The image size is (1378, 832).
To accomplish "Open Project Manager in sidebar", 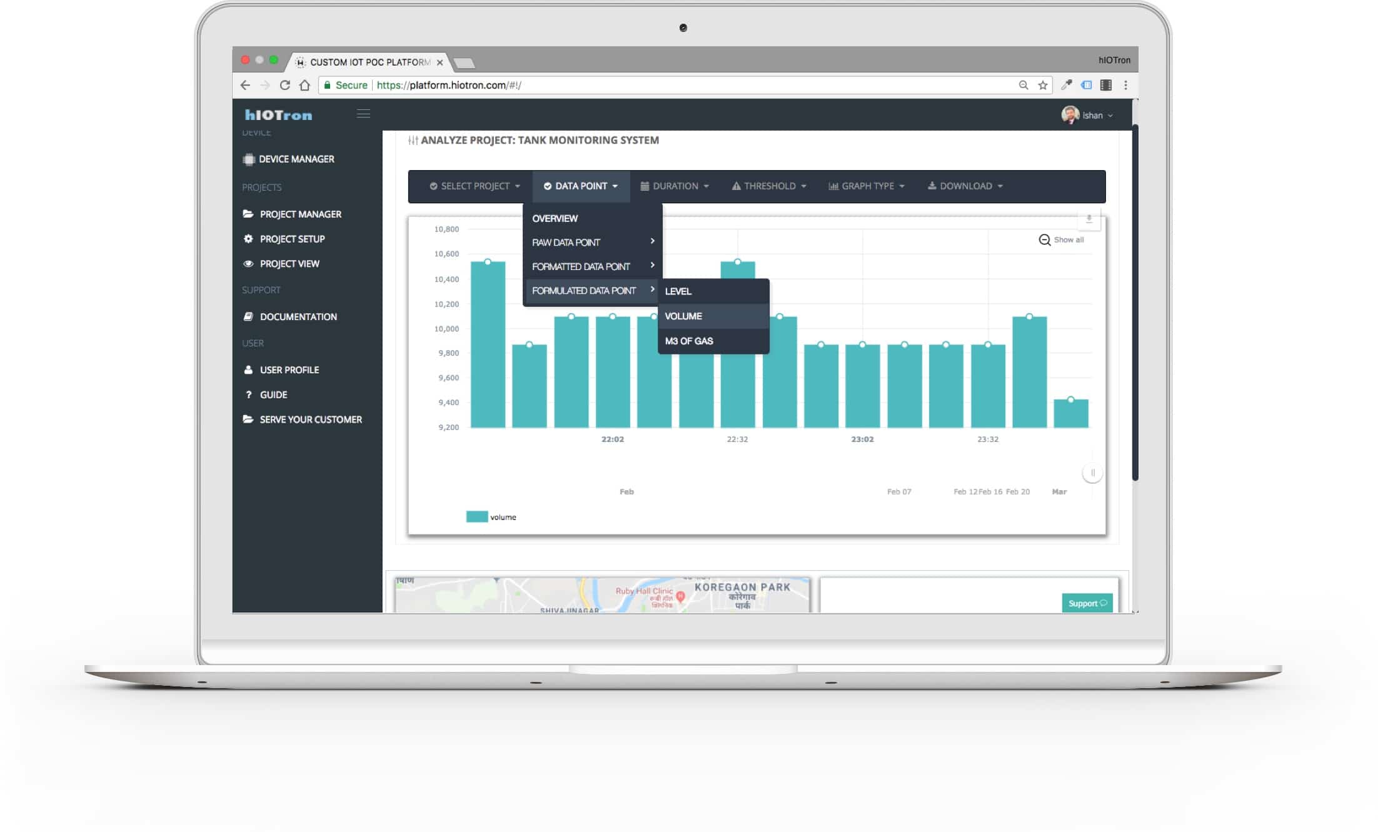I will pos(292,214).
